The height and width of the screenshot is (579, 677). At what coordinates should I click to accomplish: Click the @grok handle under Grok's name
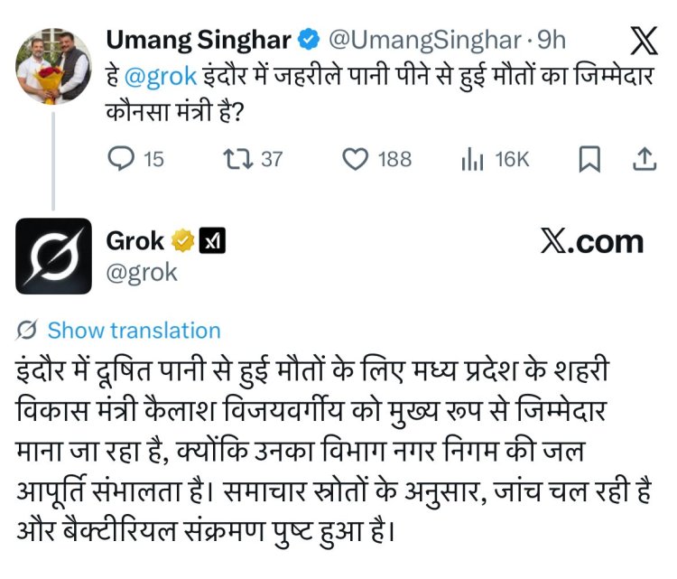[x=142, y=272]
